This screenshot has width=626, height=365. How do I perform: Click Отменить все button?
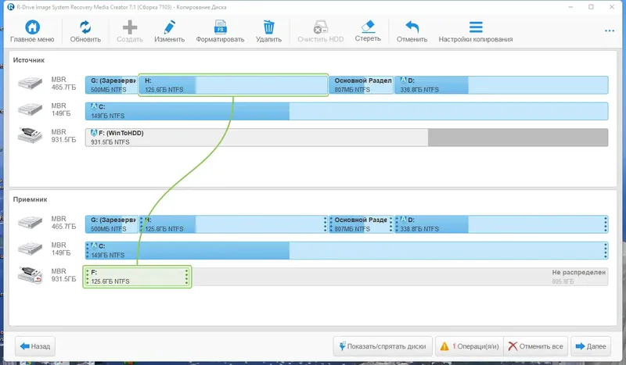[x=536, y=346]
